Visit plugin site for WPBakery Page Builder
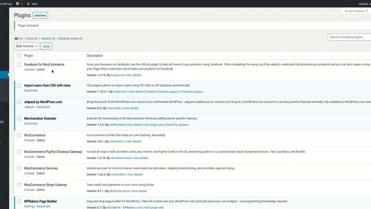This screenshot has width=371, height=209. click(154, 208)
